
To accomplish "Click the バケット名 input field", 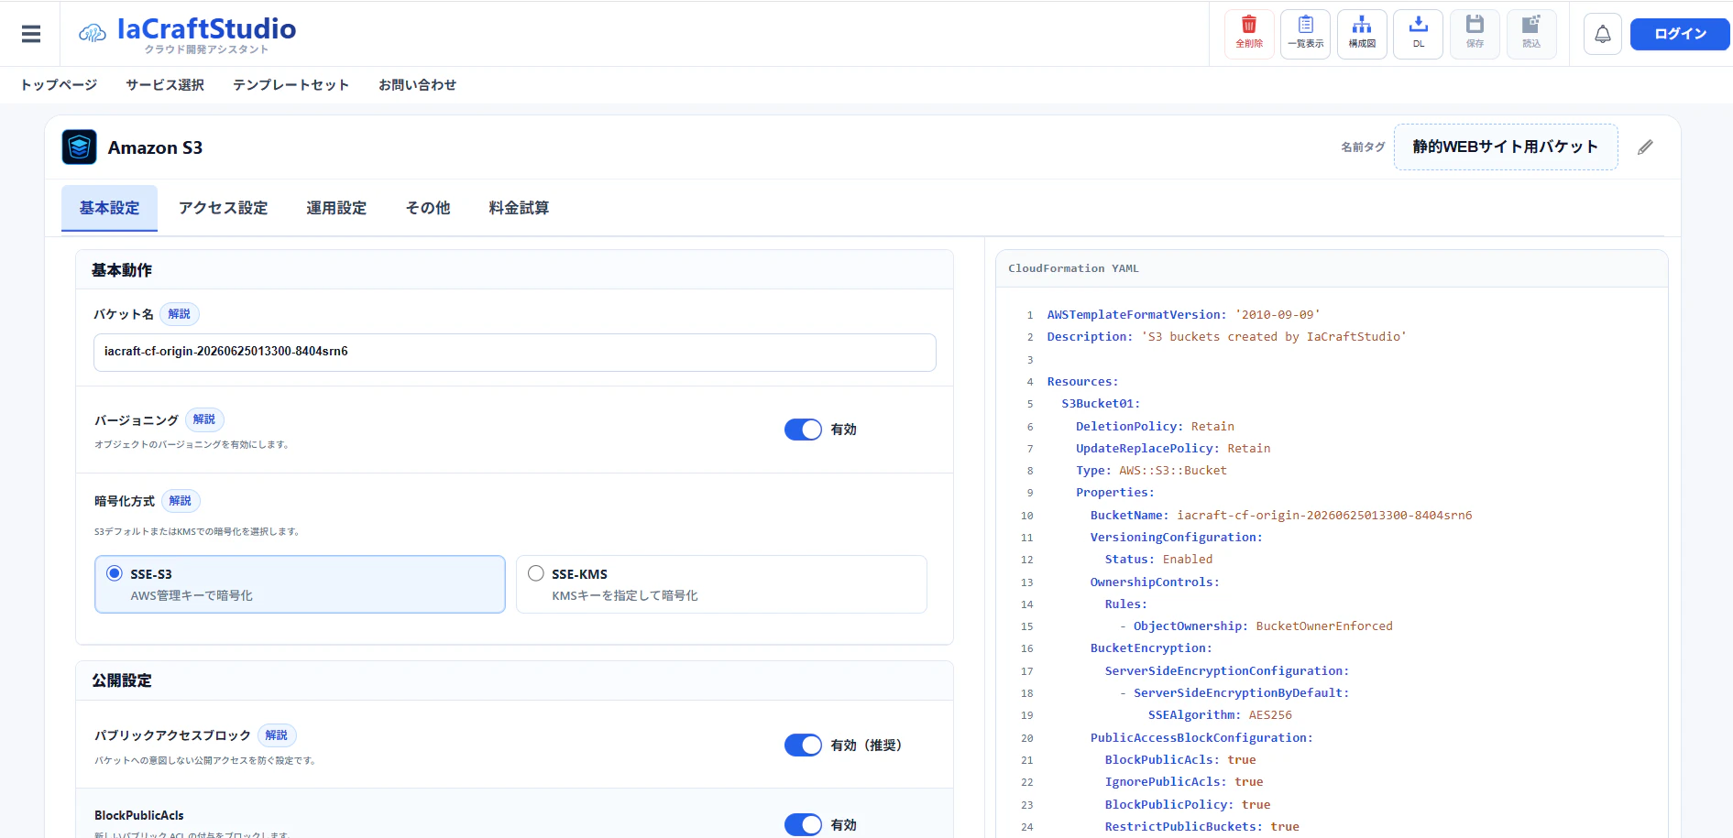I will pyautogui.click(x=515, y=352).
